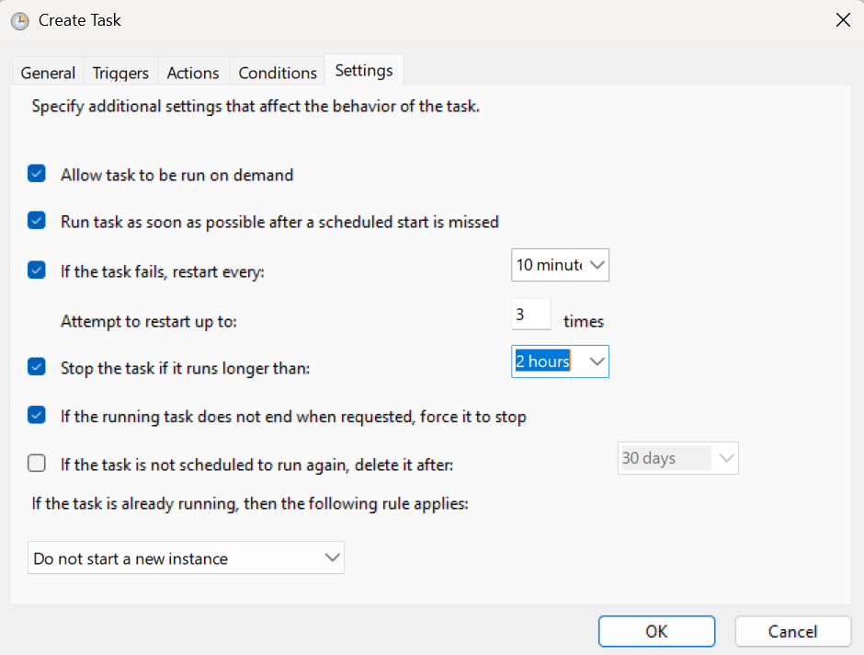Image resolution: width=864 pixels, height=655 pixels.
Task: Disable 'Allow task to be run on demand'
Action: click(x=36, y=174)
